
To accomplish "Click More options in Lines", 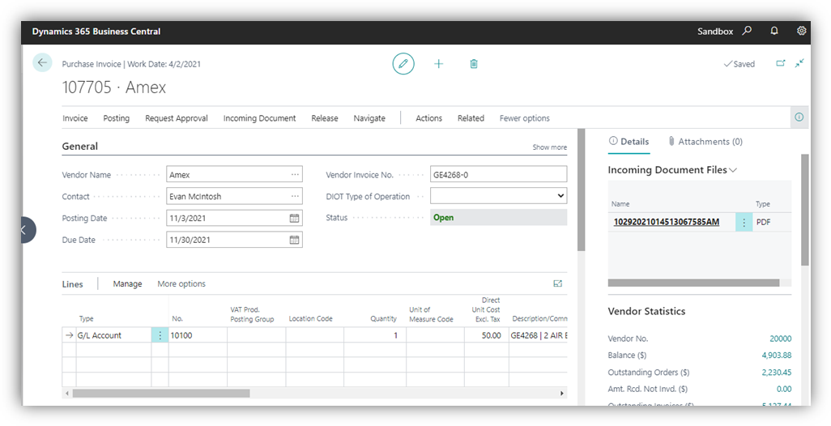I will click(181, 284).
